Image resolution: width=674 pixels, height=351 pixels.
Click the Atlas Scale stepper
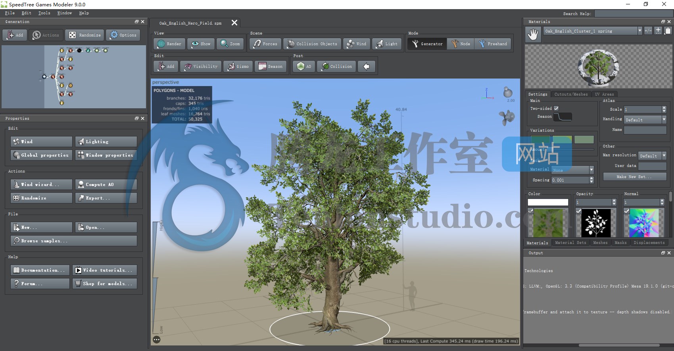click(x=664, y=109)
